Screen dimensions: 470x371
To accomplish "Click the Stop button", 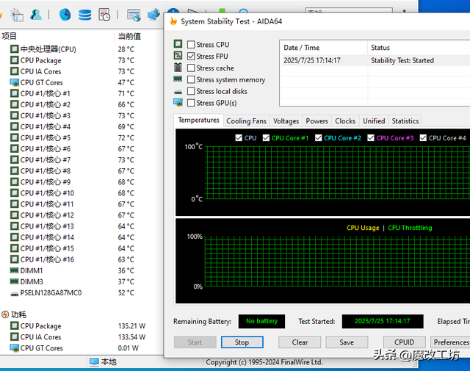I will tap(242, 342).
